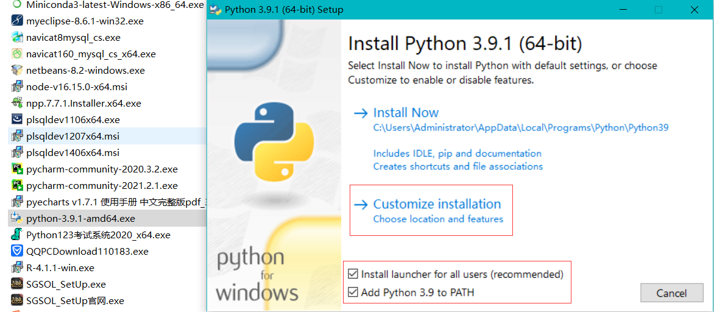Click Install Now to start default install
The image size is (714, 312).
coord(406,113)
